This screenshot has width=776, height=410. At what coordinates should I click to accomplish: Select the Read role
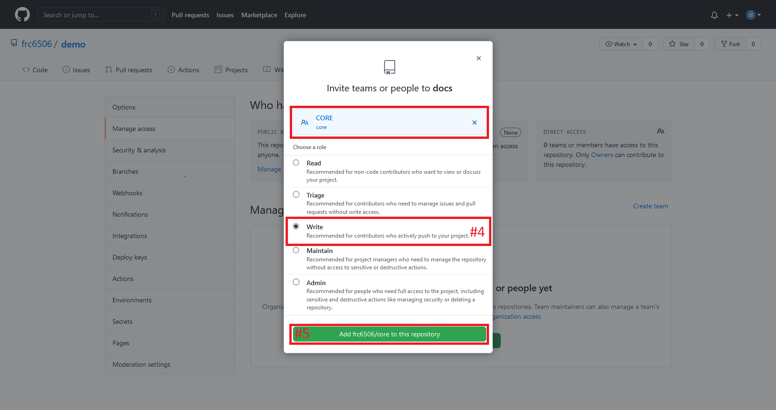click(x=296, y=163)
